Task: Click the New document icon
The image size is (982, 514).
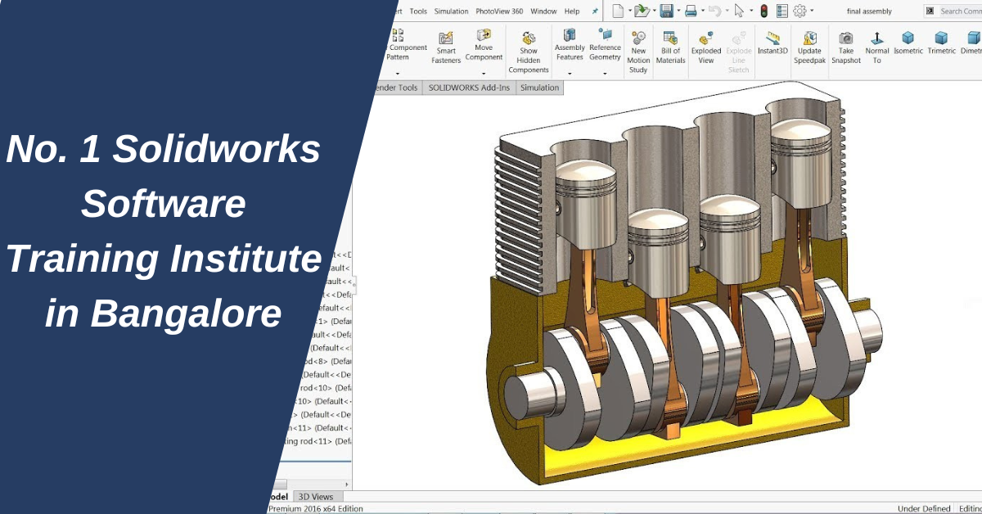Action: [618, 11]
